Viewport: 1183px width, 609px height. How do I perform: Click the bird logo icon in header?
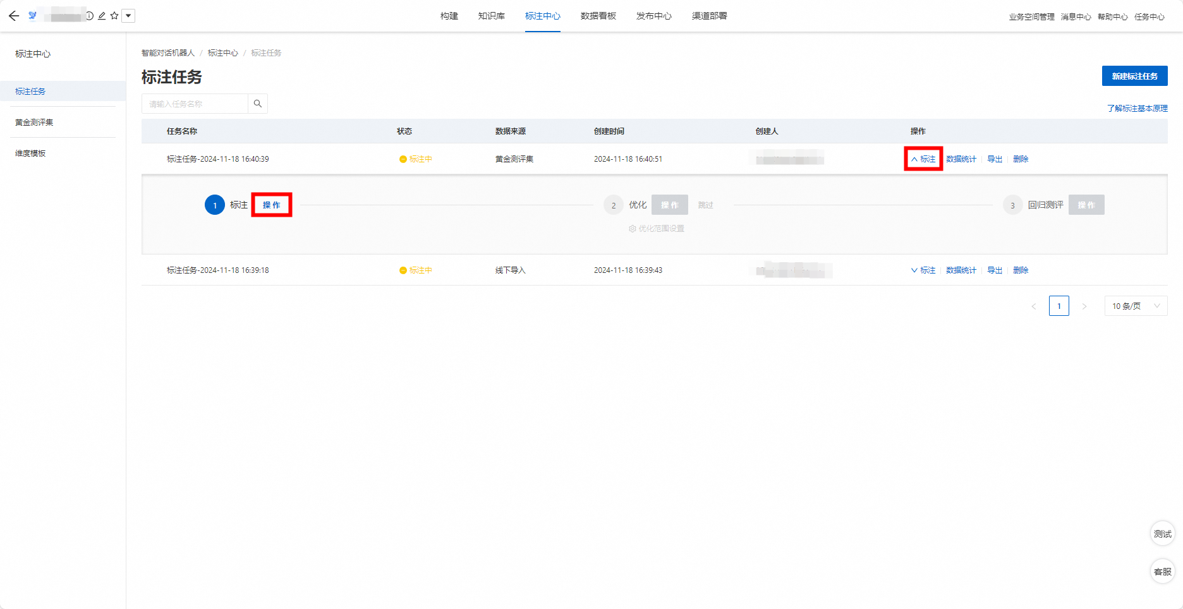(x=33, y=16)
